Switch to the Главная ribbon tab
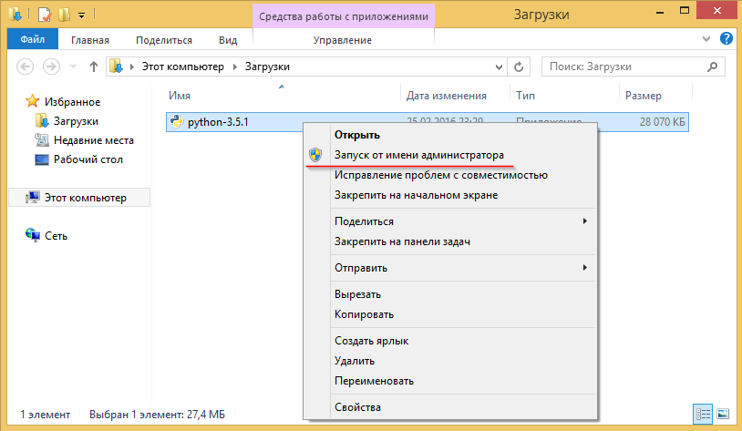 [90, 40]
